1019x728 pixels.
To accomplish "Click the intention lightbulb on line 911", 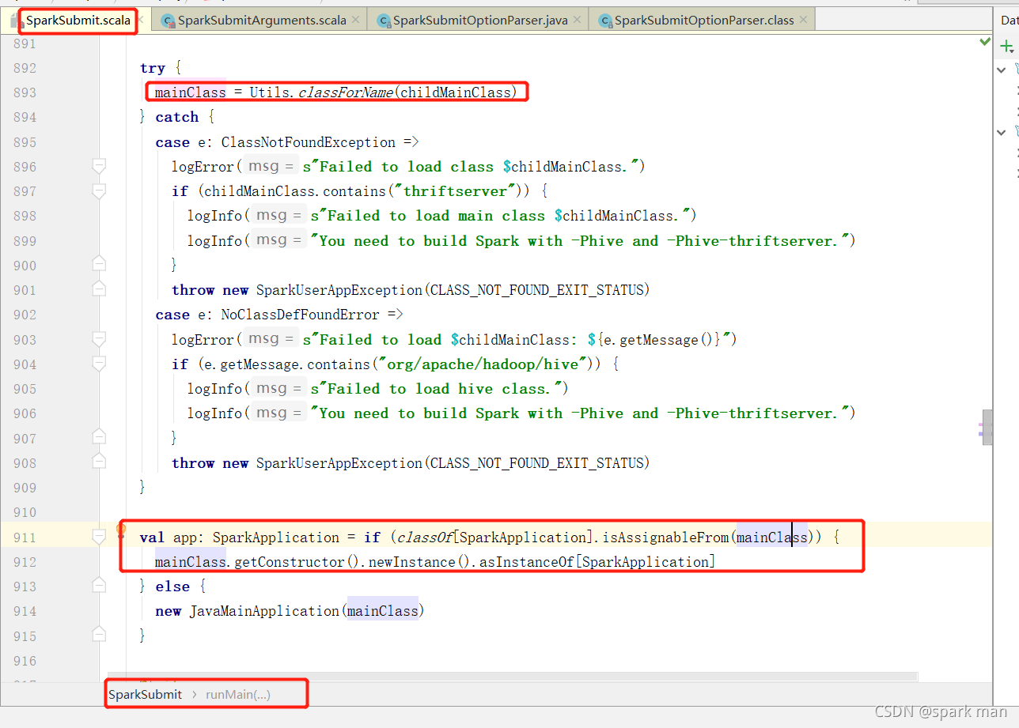I will point(121,530).
